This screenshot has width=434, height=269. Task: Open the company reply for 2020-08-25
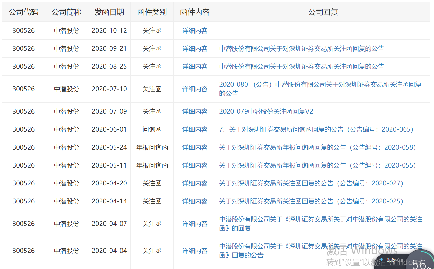(302, 67)
